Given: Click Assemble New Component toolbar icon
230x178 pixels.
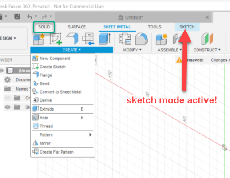Looking at the screenshot, I should coord(162,39).
